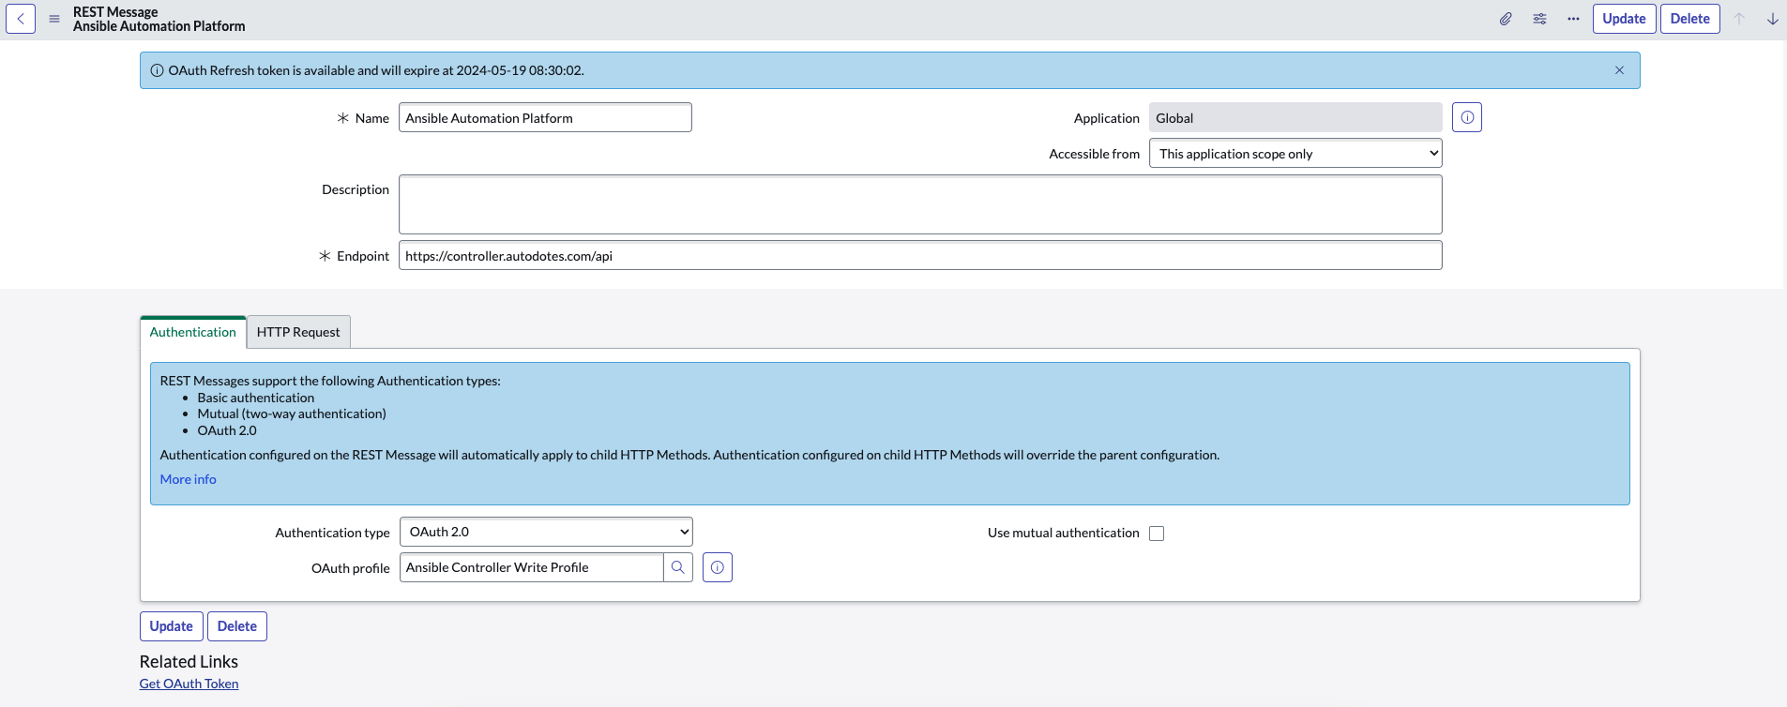The width and height of the screenshot is (1787, 707).
Task: Open the More info link
Action: pyautogui.click(x=188, y=479)
